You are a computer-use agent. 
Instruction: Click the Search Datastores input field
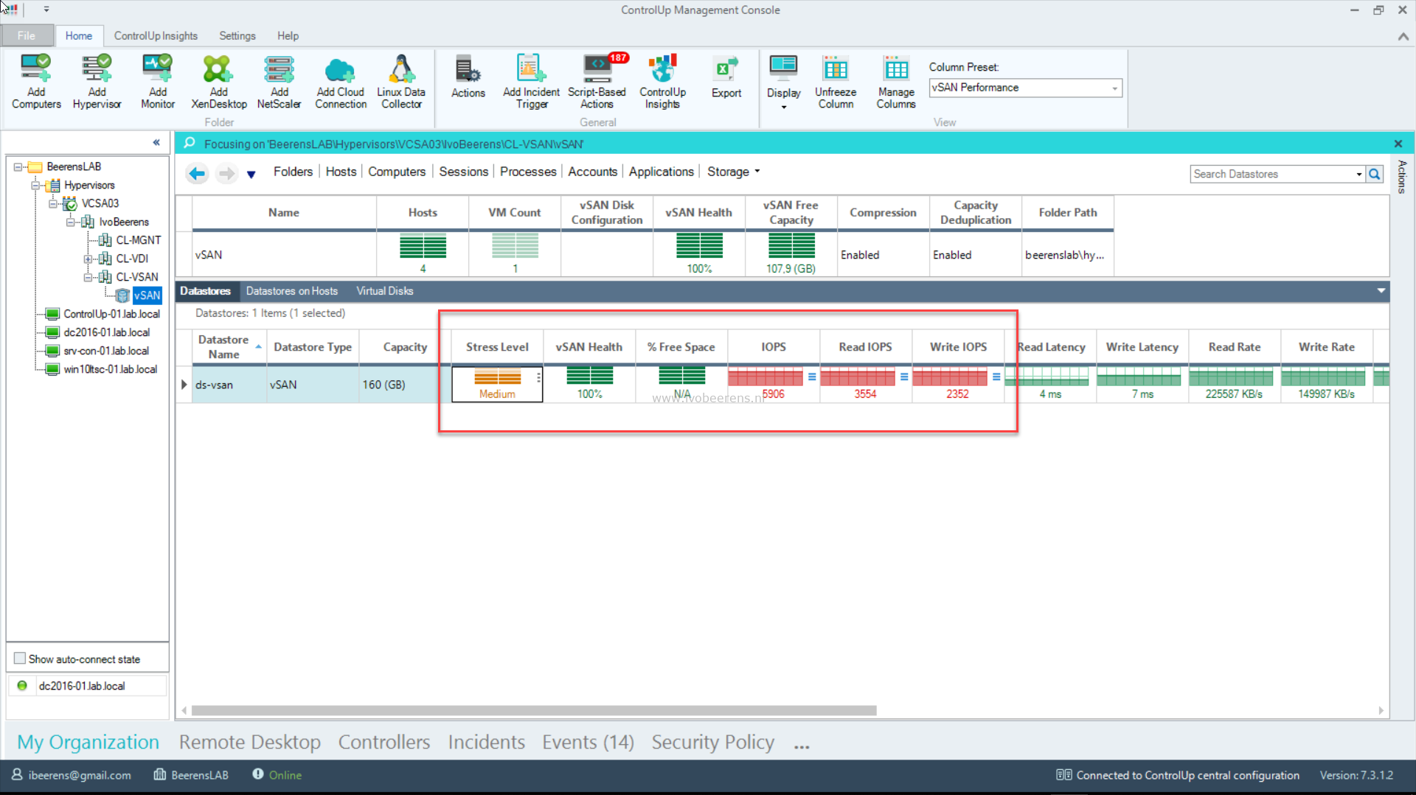point(1272,175)
